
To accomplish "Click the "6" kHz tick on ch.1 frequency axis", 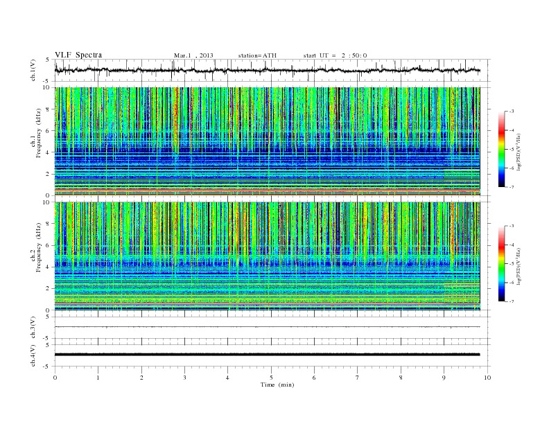I will pos(48,131).
